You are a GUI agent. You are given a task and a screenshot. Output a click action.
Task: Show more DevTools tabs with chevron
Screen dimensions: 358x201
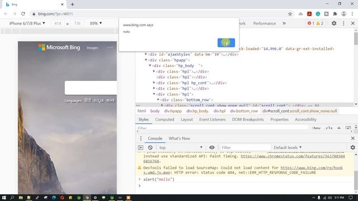284,23
